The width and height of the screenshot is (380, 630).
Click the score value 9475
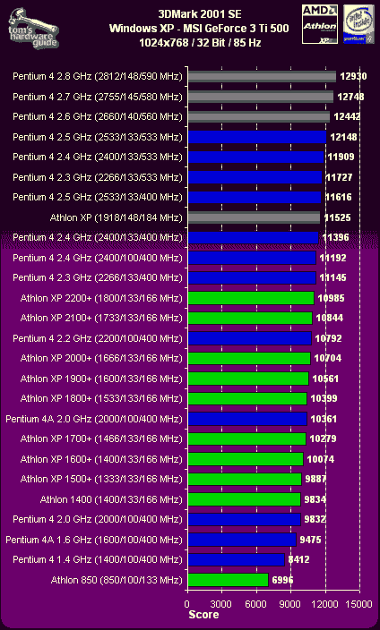point(310,540)
